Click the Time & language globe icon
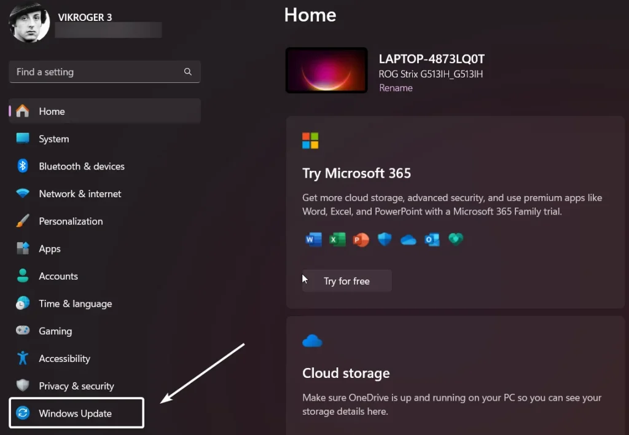Screen dimensions: 629x435 pos(23,303)
